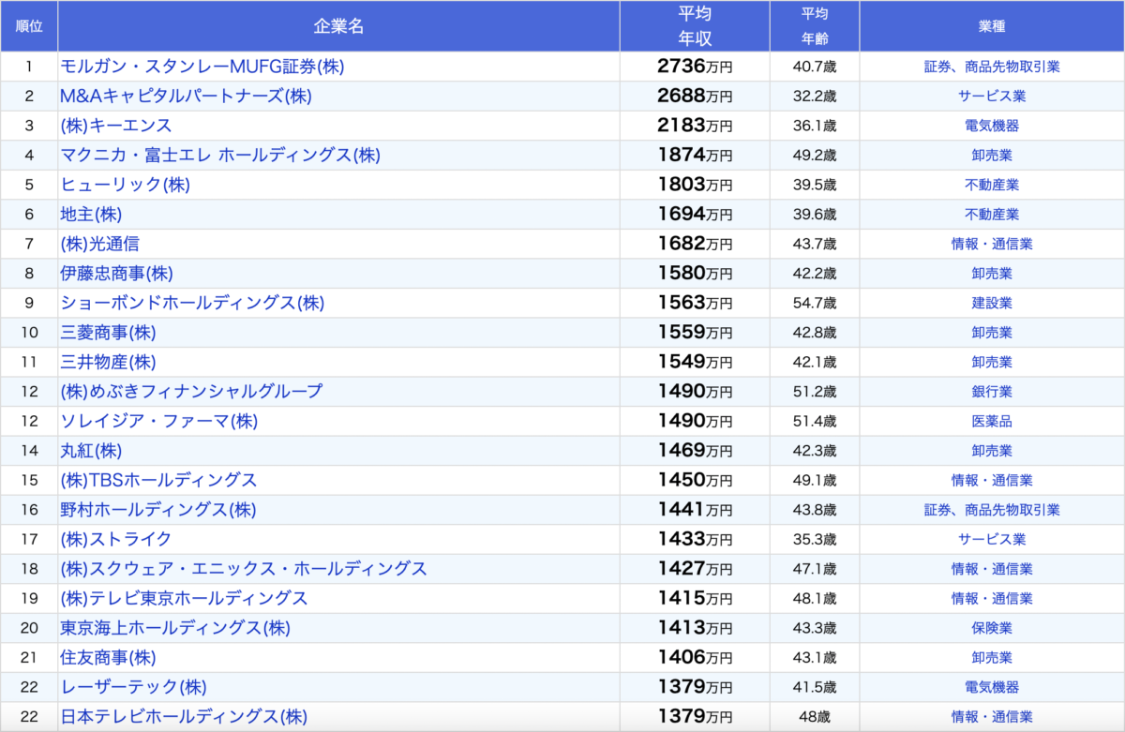1125x732 pixels.
Task: Select the 1441万円 salary value
Action: tap(695, 509)
